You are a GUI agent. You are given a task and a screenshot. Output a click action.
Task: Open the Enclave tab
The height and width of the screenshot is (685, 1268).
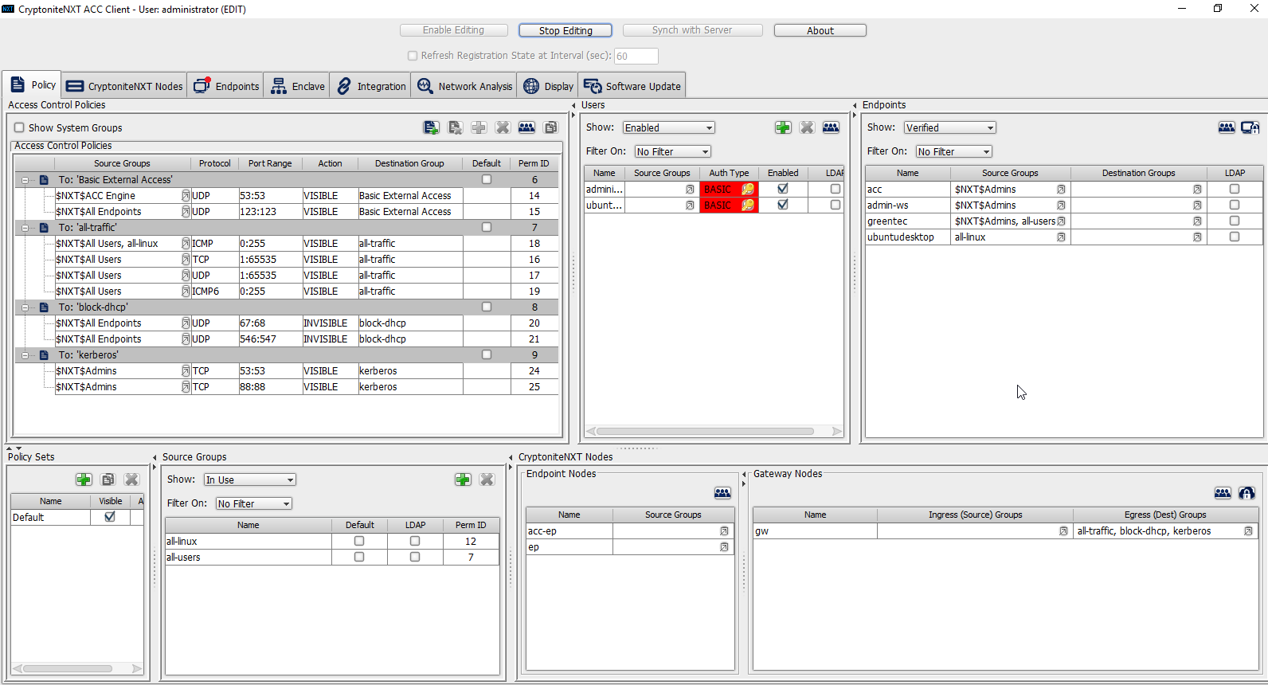click(297, 86)
